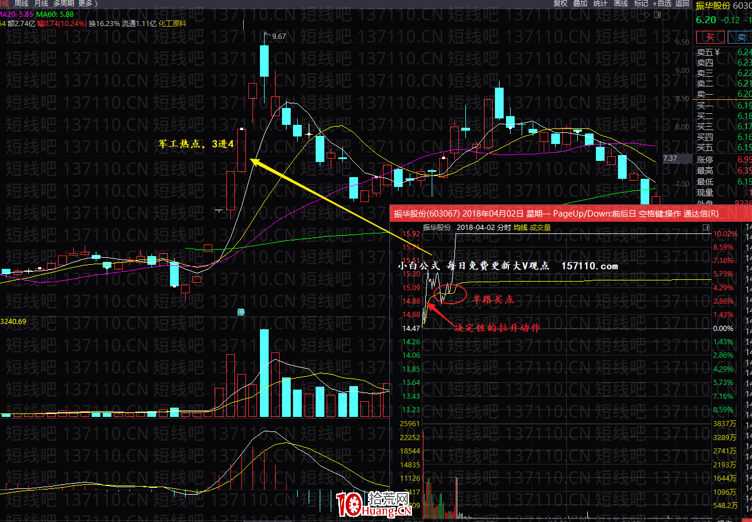Click the 卖四 order book row
The image size is (752, 522).
click(x=724, y=63)
